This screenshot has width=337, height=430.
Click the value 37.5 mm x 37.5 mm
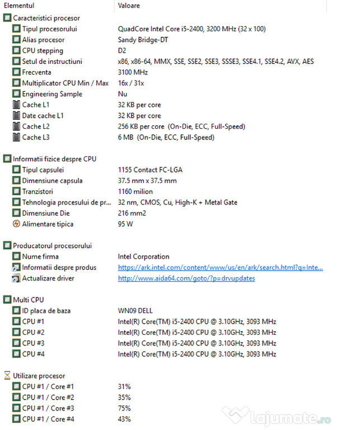[x=147, y=181]
